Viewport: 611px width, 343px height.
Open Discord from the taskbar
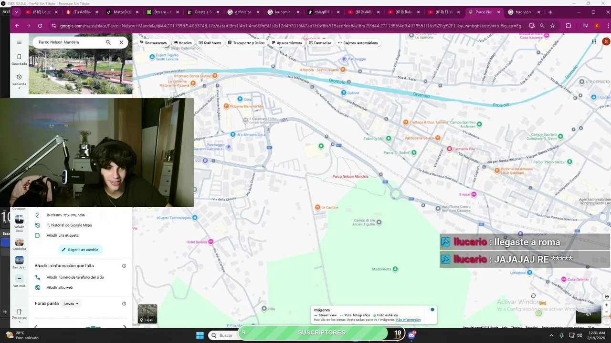pos(411,335)
